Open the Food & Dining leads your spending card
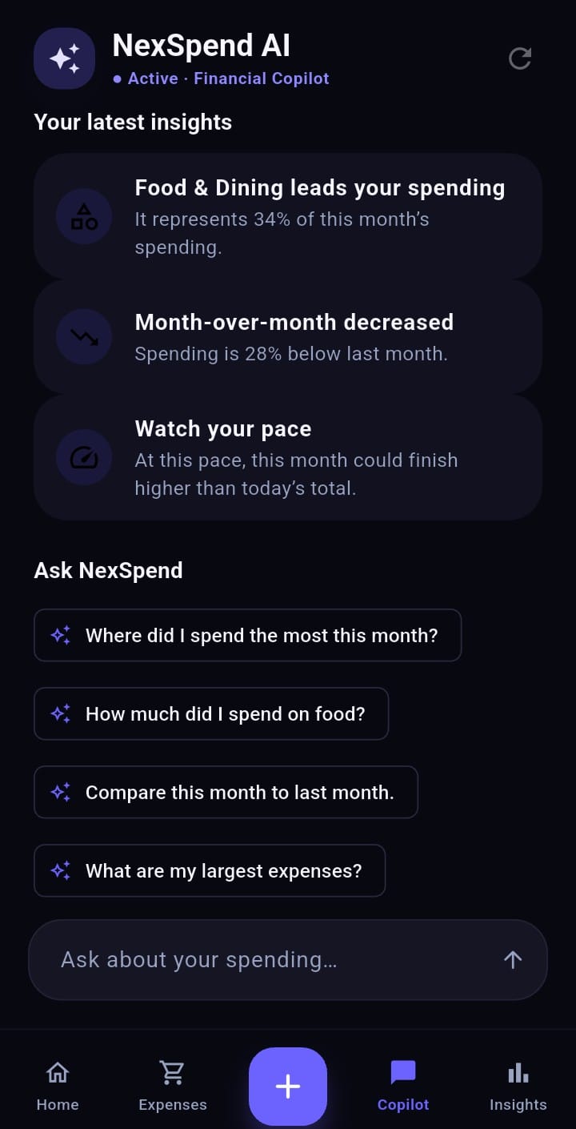The height and width of the screenshot is (1129, 576). tap(288, 216)
